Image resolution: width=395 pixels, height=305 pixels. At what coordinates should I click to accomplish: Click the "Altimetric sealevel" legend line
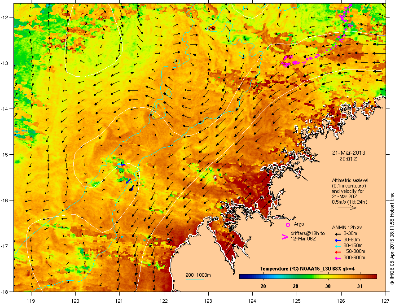coord(350,180)
